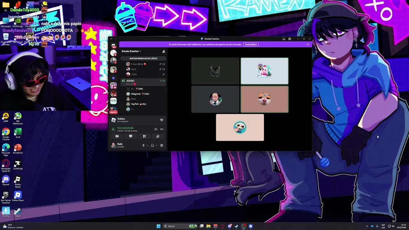Open the taskbar clock and date
This screenshot has width=409, height=230.
[401, 226]
